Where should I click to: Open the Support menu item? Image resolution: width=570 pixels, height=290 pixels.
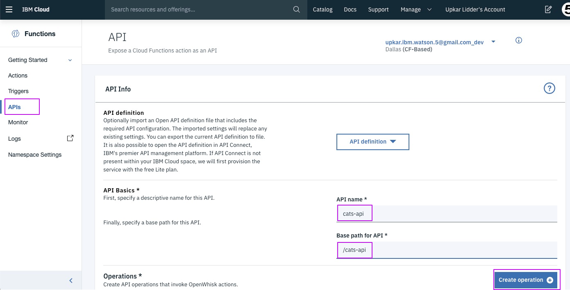coord(378,9)
